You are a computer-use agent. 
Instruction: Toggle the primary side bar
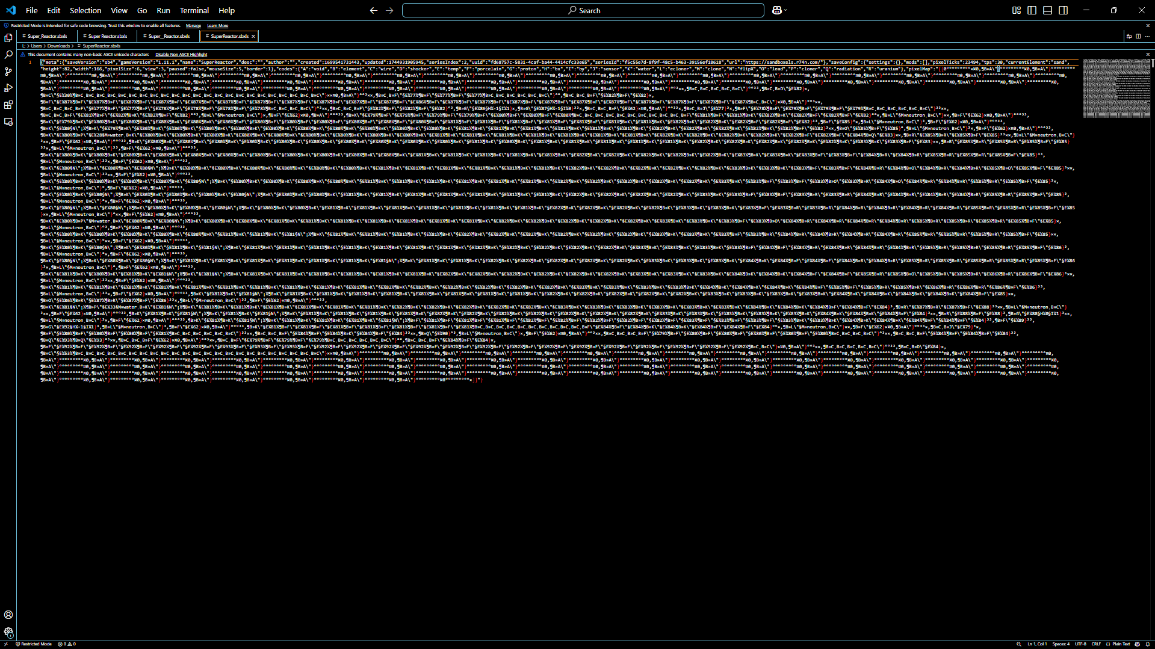(x=1032, y=10)
